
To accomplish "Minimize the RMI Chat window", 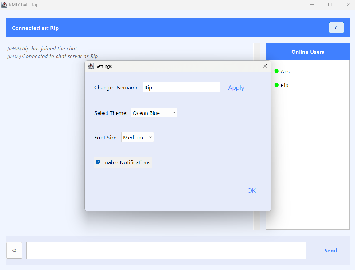I will [x=312, y=5].
